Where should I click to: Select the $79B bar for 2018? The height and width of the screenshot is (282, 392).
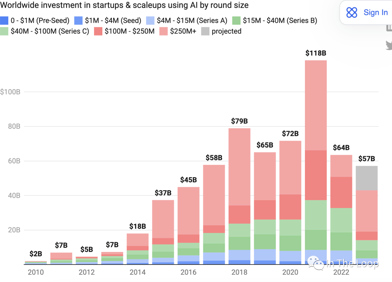(x=240, y=196)
